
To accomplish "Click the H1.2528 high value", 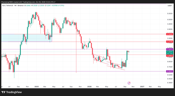I will [34, 5].
